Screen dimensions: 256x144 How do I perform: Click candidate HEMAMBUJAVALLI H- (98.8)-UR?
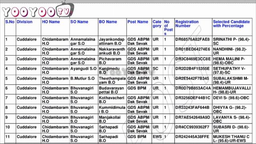click(232, 90)
